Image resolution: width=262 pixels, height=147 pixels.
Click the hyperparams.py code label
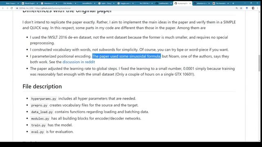click(x=44, y=99)
